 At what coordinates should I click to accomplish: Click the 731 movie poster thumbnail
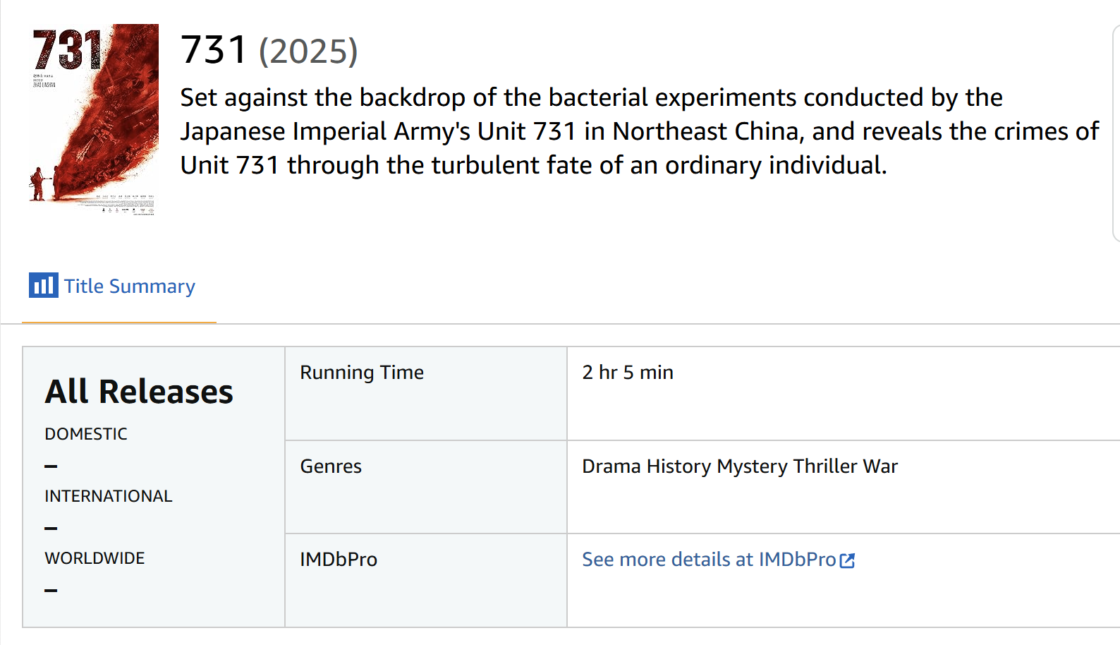(x=94, y=120)
